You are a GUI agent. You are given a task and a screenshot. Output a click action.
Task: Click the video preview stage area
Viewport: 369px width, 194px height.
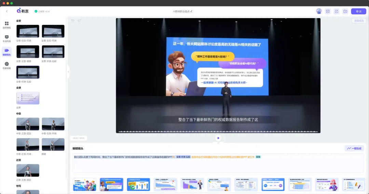coord(218,75)
